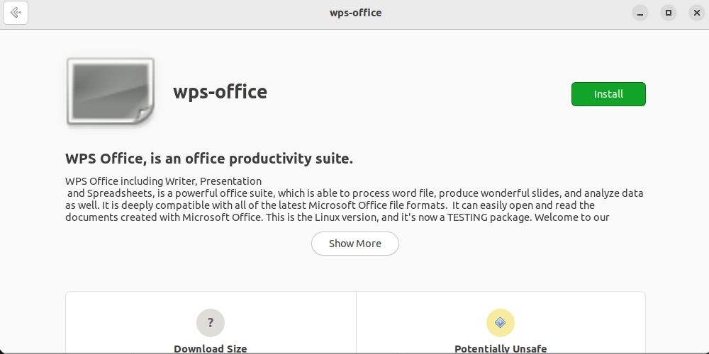
Task: Click the wps-office application icon placeholder
Action: (x=110, y=92)
